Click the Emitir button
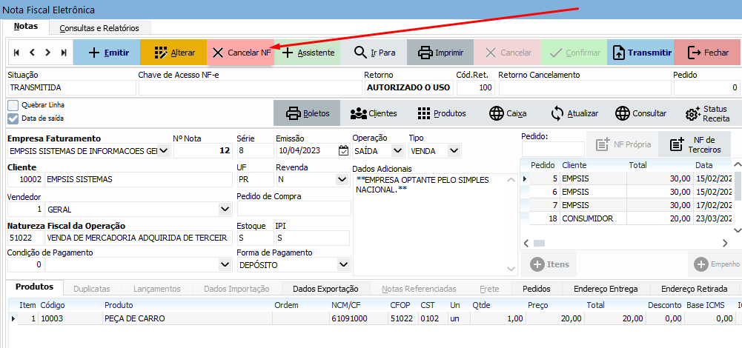 click(107, 53)
